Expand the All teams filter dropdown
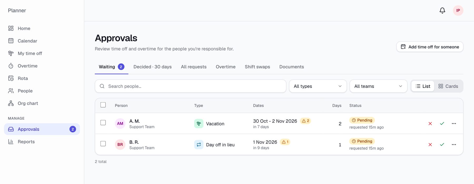This screenshot has width=474, height=184. pos(378,86)
